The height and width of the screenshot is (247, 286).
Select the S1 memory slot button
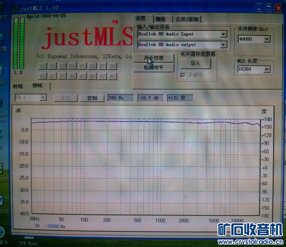(x=43, y=66)
